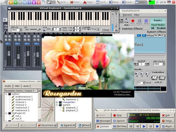Click the Panel Window button
176x132 pixels.
tap(158, 25)
